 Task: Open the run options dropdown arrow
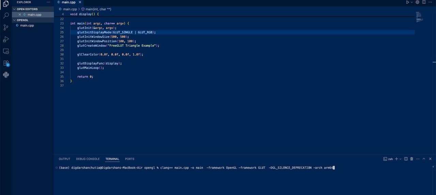(411, 2)
